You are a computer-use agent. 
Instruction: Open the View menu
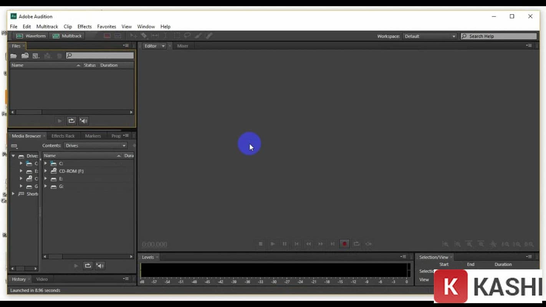click(126, 26)
